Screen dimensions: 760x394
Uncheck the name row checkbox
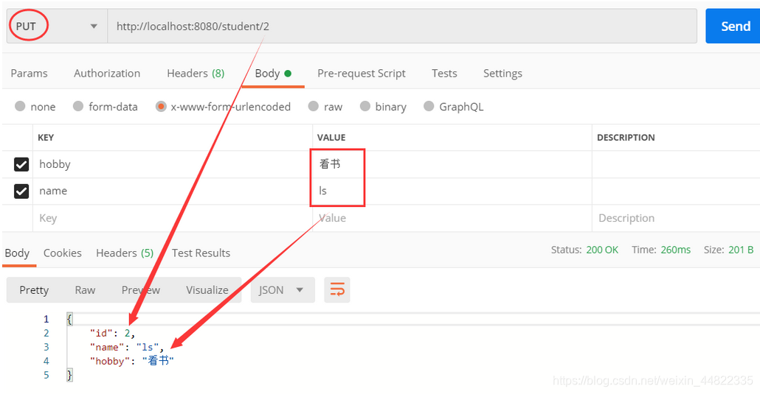(21, 191)
